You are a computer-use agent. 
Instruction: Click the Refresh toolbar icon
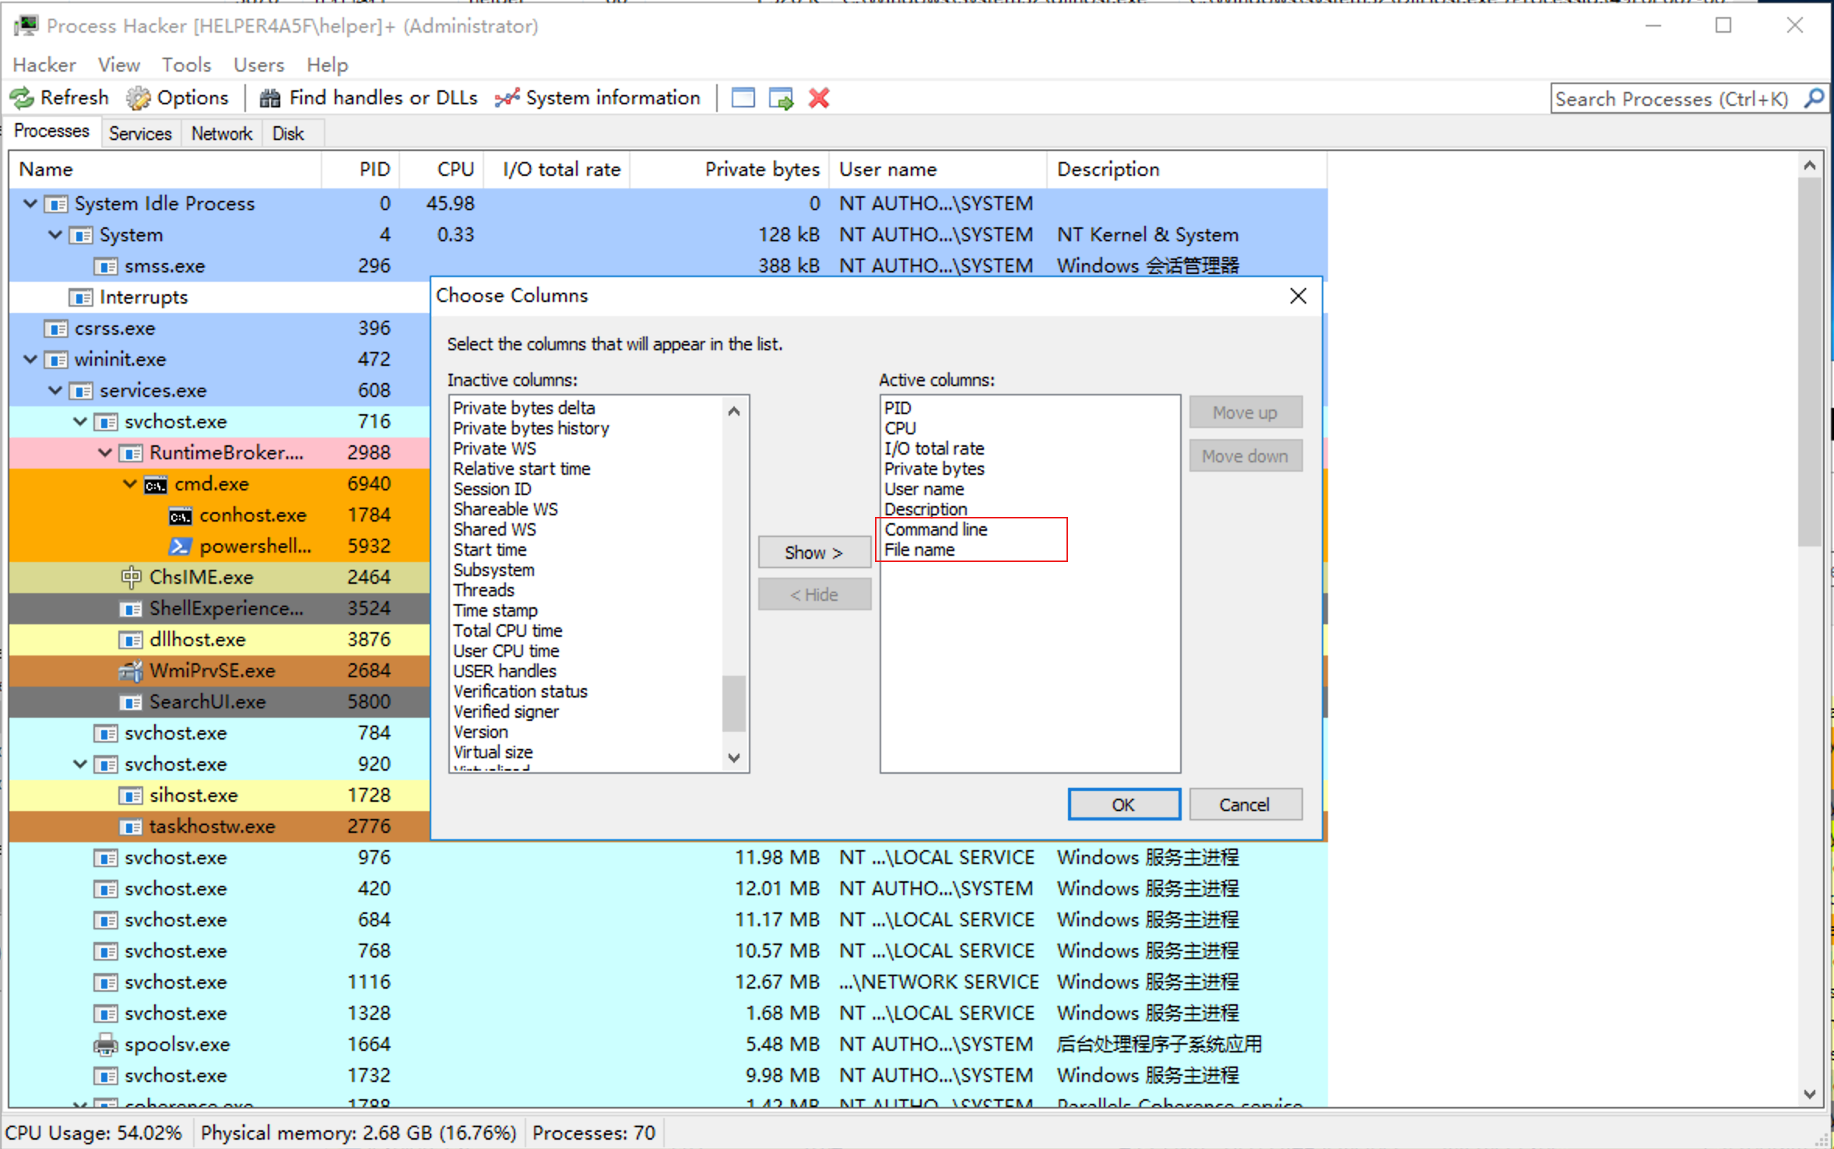click(x=22, y=98)
